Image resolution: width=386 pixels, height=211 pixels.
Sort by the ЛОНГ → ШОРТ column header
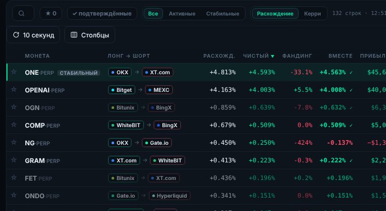pyautogui.click(x=129, y=56)
